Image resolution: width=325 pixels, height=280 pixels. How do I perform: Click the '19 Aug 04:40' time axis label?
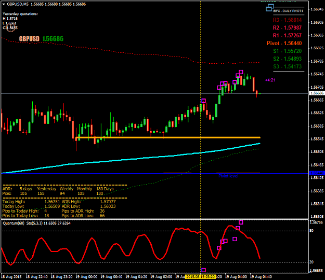261,277
